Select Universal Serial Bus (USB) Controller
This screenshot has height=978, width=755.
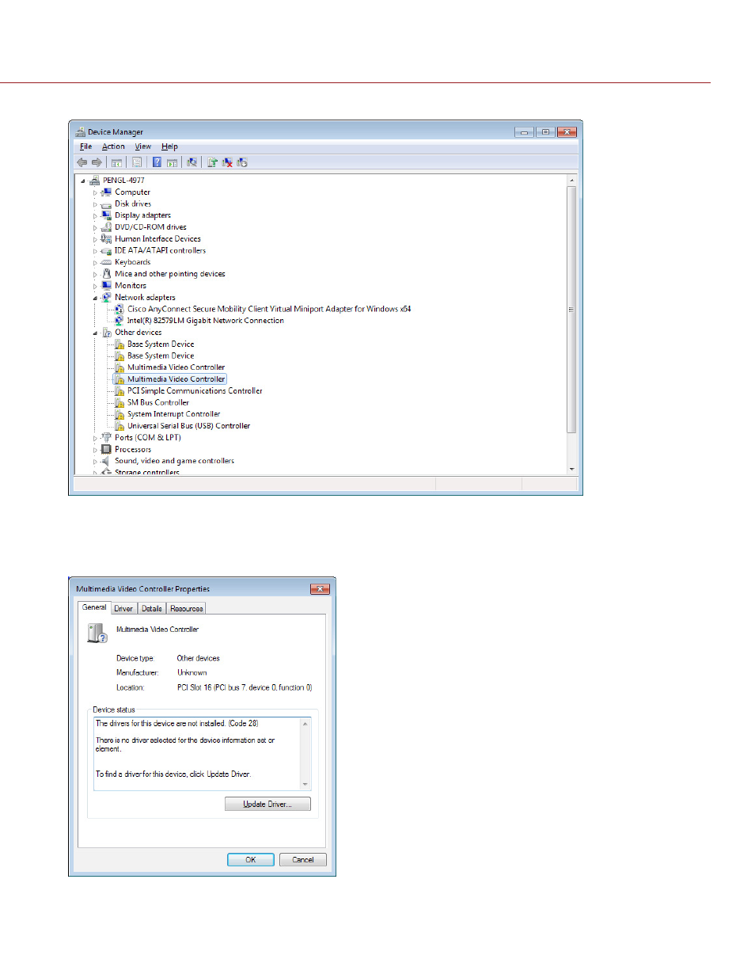click(188, 426)
